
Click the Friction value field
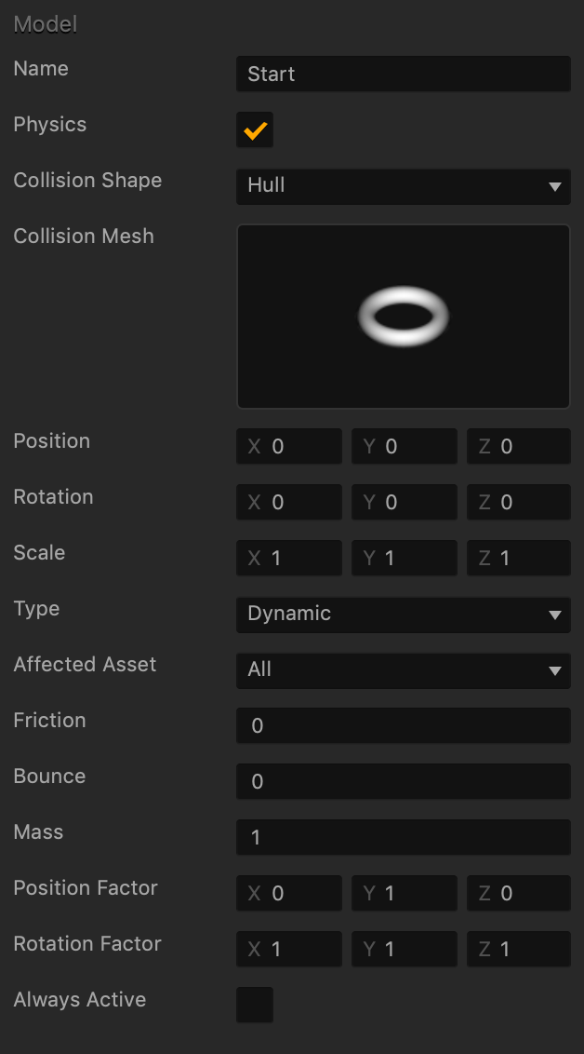[x=403, y=726]
